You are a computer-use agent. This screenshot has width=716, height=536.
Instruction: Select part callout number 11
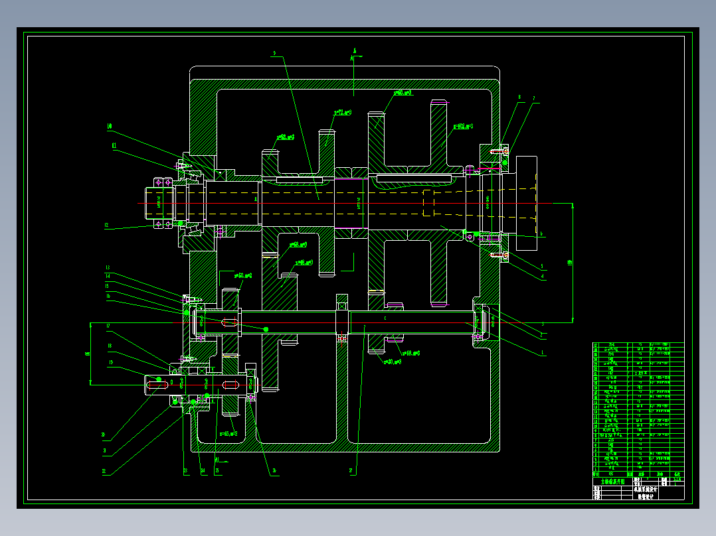pos(114,145)
